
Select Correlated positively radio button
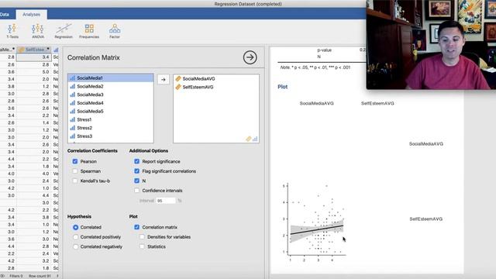(x=75, y=237)
